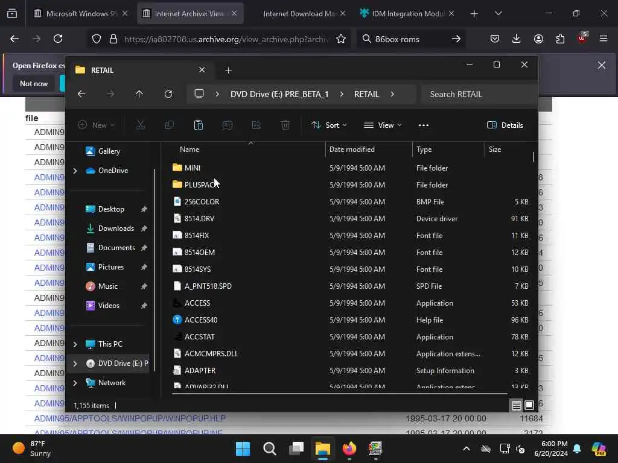This screenshot has width=618, height=463.
Task: Toggle the Details pane button
Action: click(505, 125)
